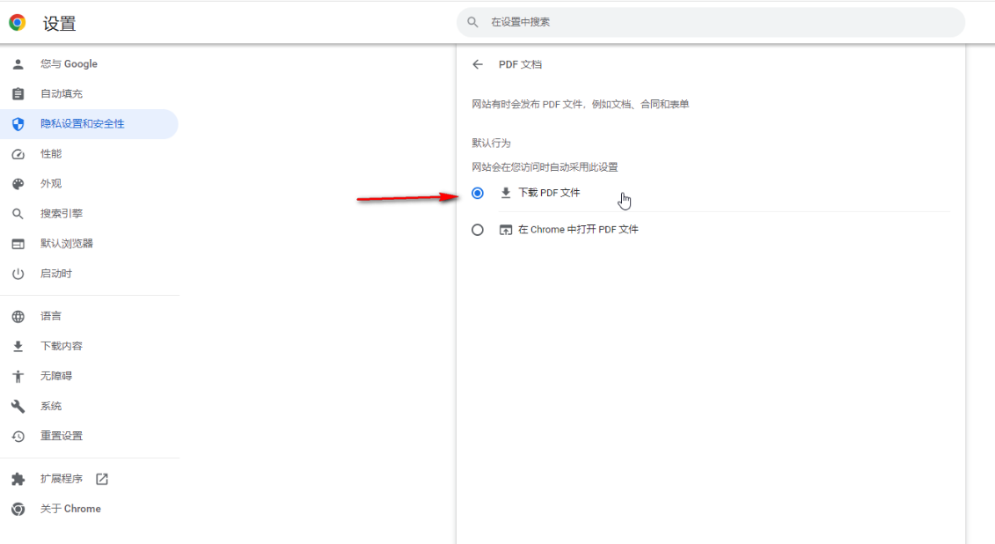The height and width of the screenshot is (544, 995).
Task: Select the 下载 PDF 文件 radio button
Action: 478,193
